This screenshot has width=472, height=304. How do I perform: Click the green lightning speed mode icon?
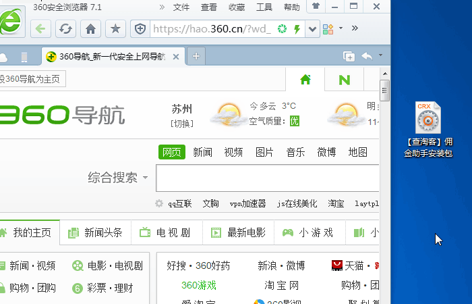297,29
